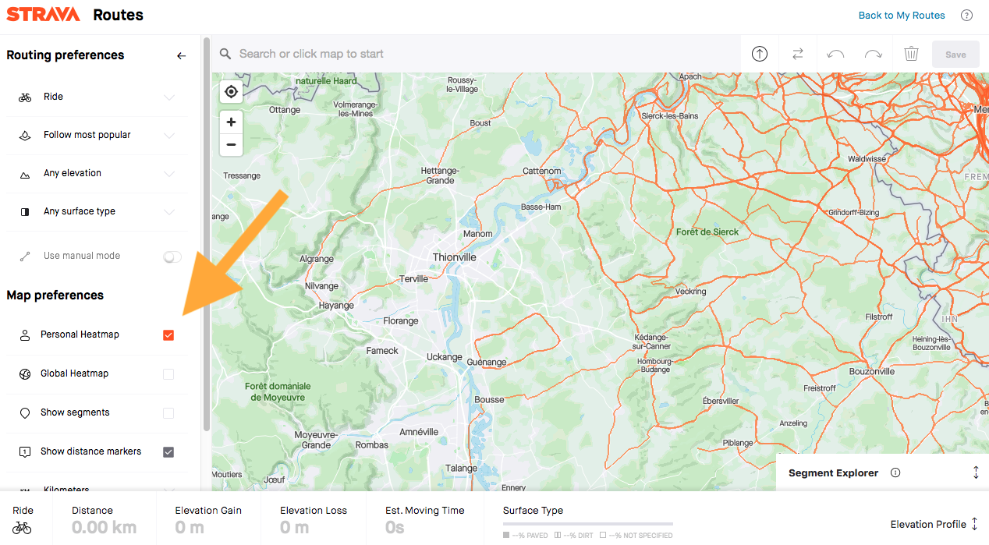The width and height of the screenshot is (989, 545).
Task: Click the Back to My Routes link
Action: tap(901, 15)
